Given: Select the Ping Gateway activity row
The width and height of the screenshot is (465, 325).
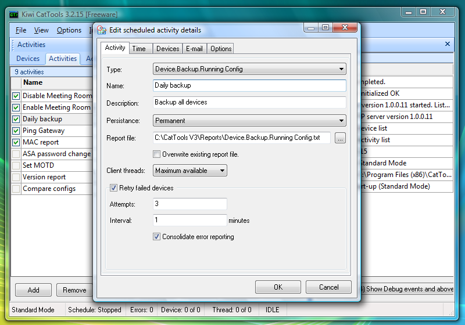Looking at the screenshot, I should pos(52,131).
